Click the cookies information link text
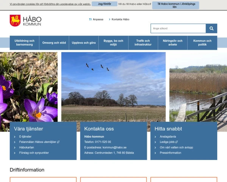 pos(50,4)
